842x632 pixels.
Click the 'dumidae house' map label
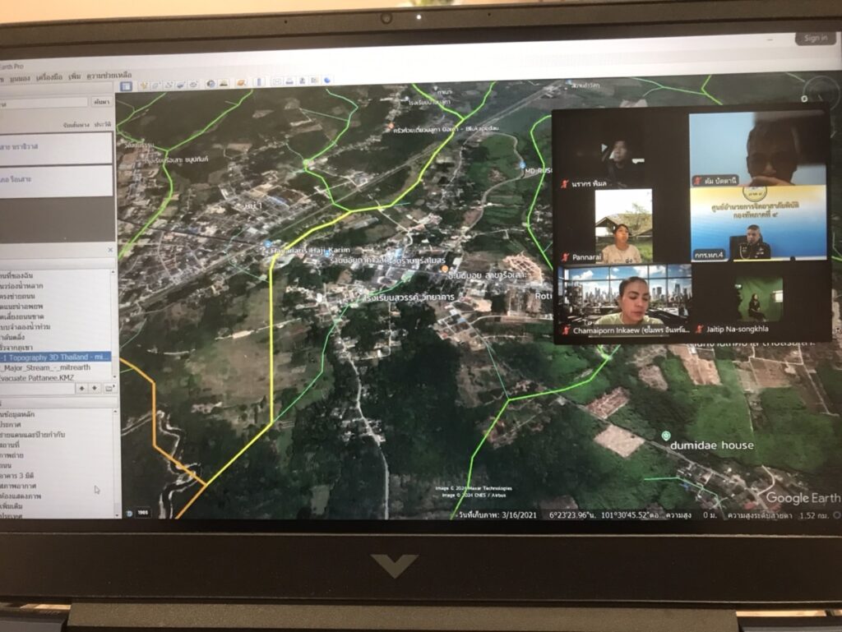tap(712, 445)
